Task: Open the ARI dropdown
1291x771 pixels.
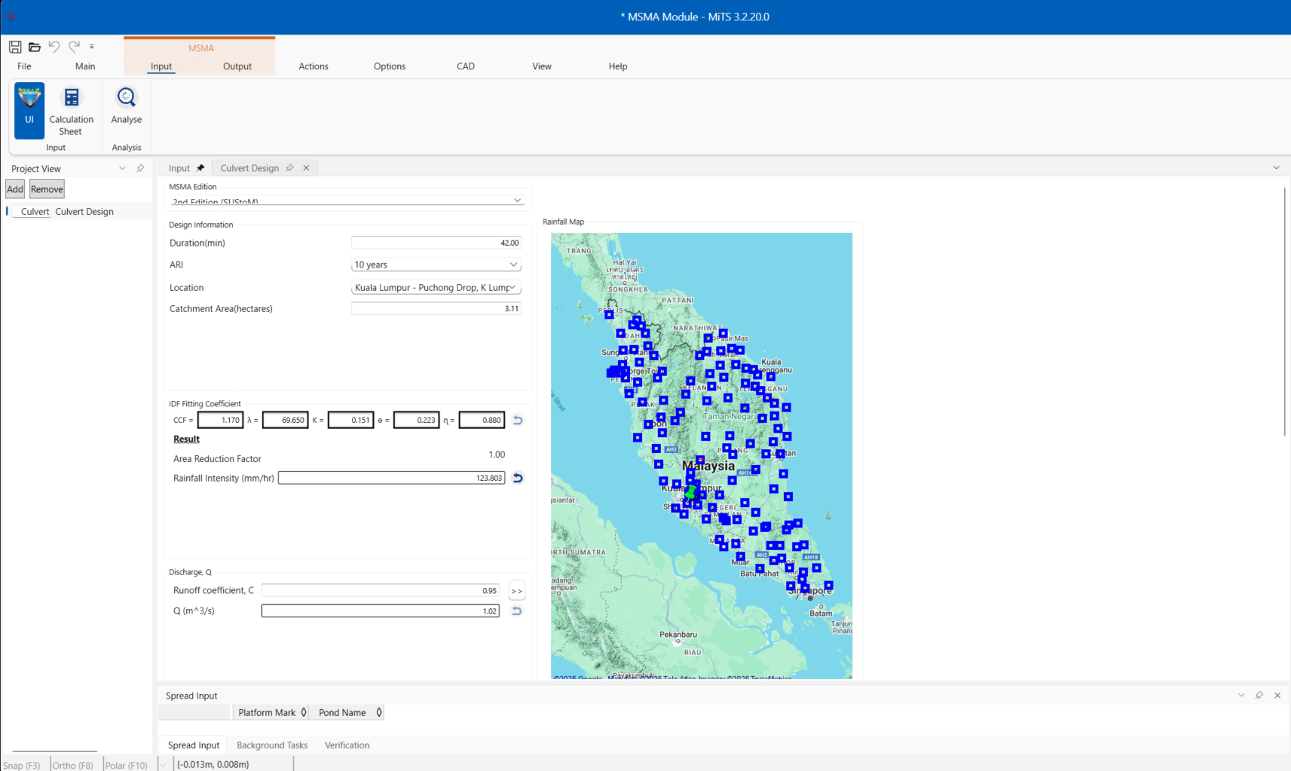Action: tap(436, 265)
